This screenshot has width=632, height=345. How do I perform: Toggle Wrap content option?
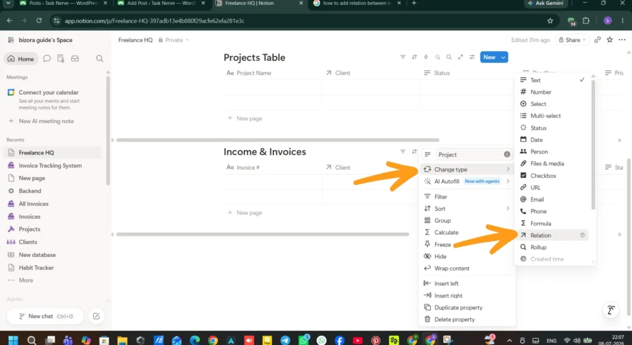click(467, 268)
